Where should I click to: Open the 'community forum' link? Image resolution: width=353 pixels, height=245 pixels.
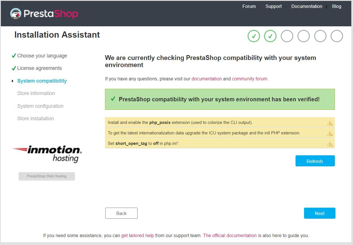click(250, 79)
